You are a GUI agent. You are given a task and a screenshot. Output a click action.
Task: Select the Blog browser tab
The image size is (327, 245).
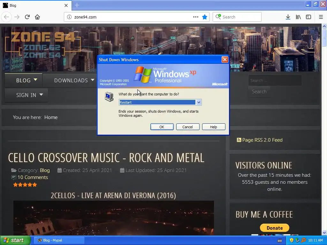36,5
